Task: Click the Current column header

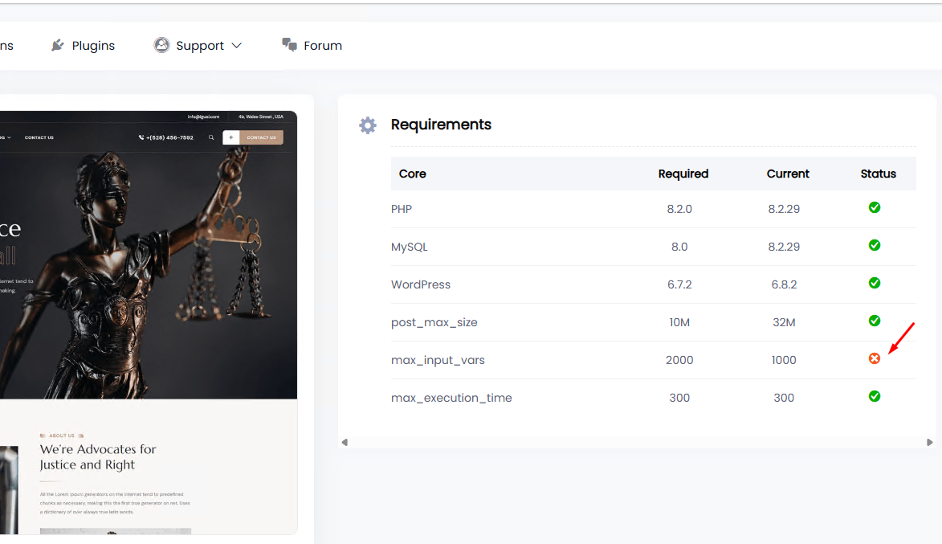Action: (x=788, y=174)
